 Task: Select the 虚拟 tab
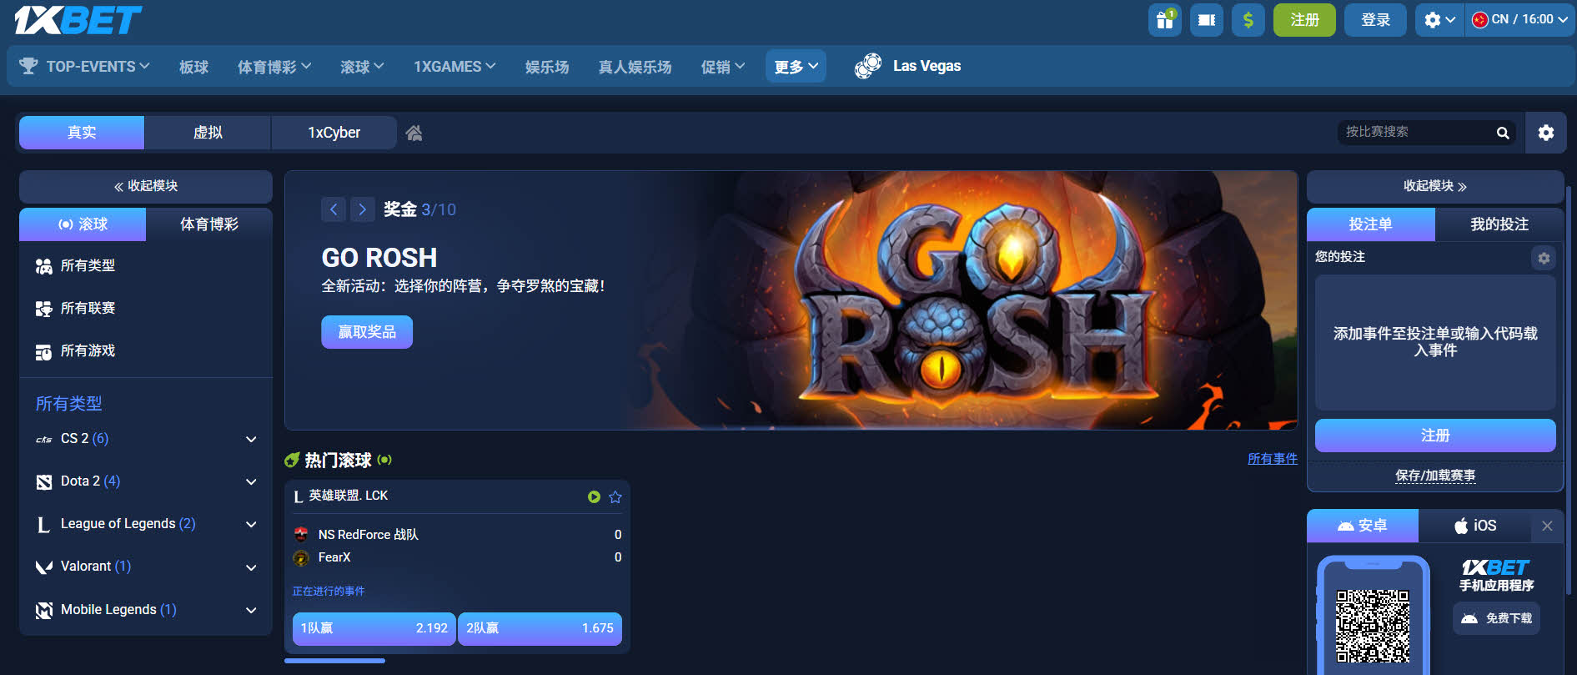tap(208, 133)
